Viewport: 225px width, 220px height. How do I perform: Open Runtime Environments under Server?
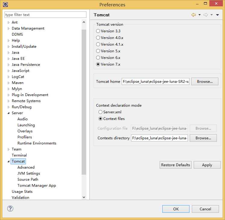pyautogui.click(x=37, y=143)
